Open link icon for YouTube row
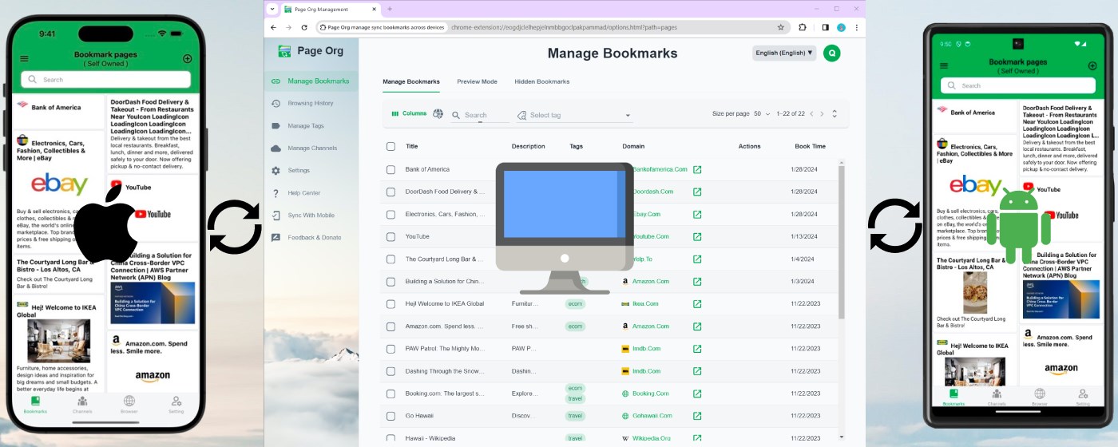The height and width of the screenshot is (447, 1118). point(697,236)
